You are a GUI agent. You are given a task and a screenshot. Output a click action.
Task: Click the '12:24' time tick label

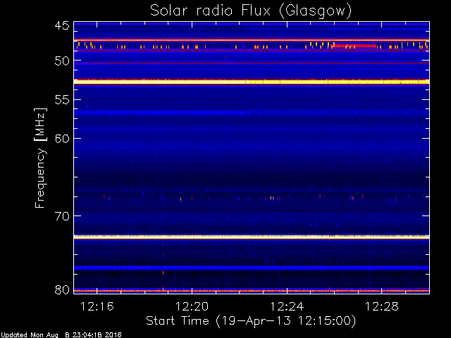point(287,306)
